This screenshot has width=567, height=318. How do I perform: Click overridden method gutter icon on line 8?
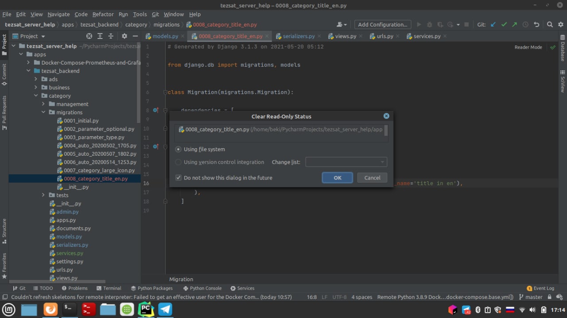coord(155,110)
